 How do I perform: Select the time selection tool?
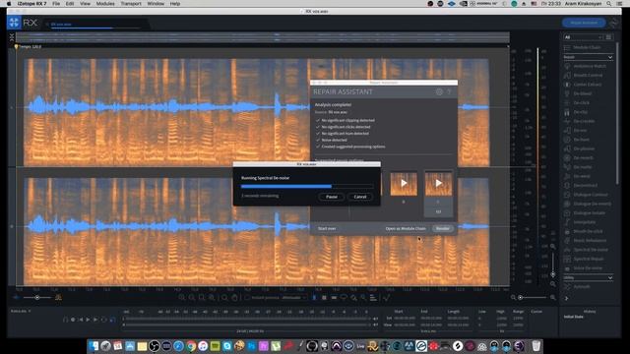(314, 297)
